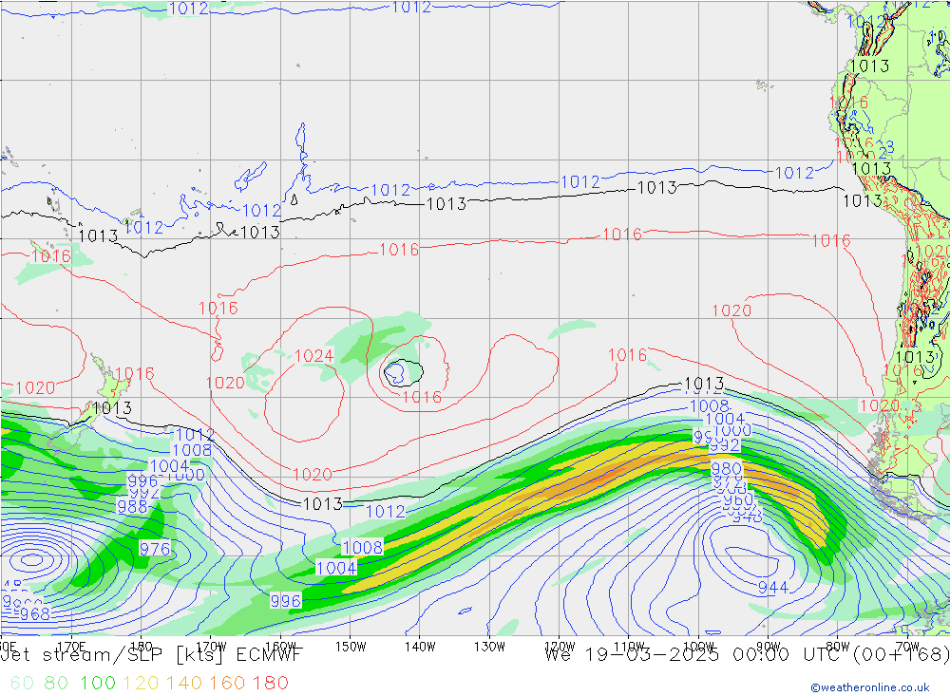The width and height of the screenshot is (950, 696).
Task: Select the 60 kts legend value
Action: point(22,683)
